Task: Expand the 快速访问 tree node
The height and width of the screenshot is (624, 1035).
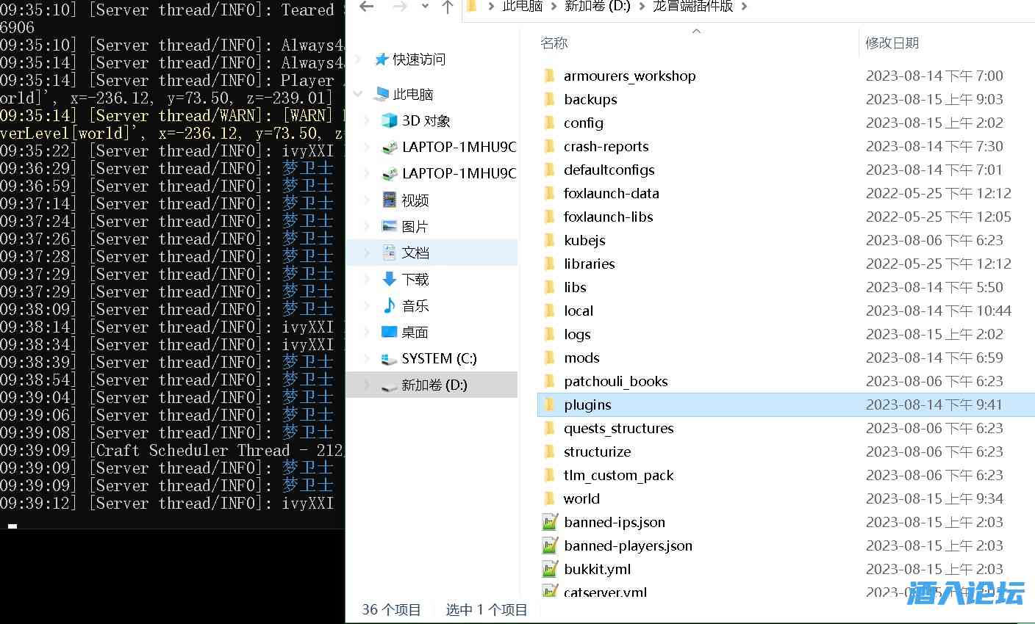Action: pos(359,59)
